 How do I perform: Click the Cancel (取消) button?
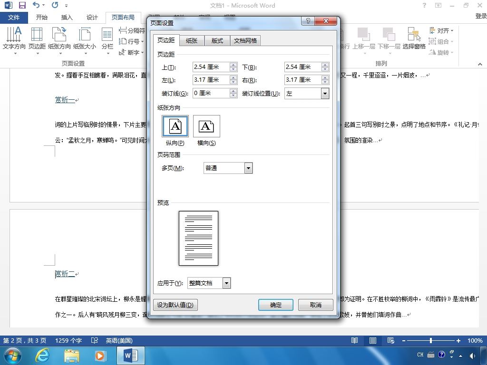(316, 305)
